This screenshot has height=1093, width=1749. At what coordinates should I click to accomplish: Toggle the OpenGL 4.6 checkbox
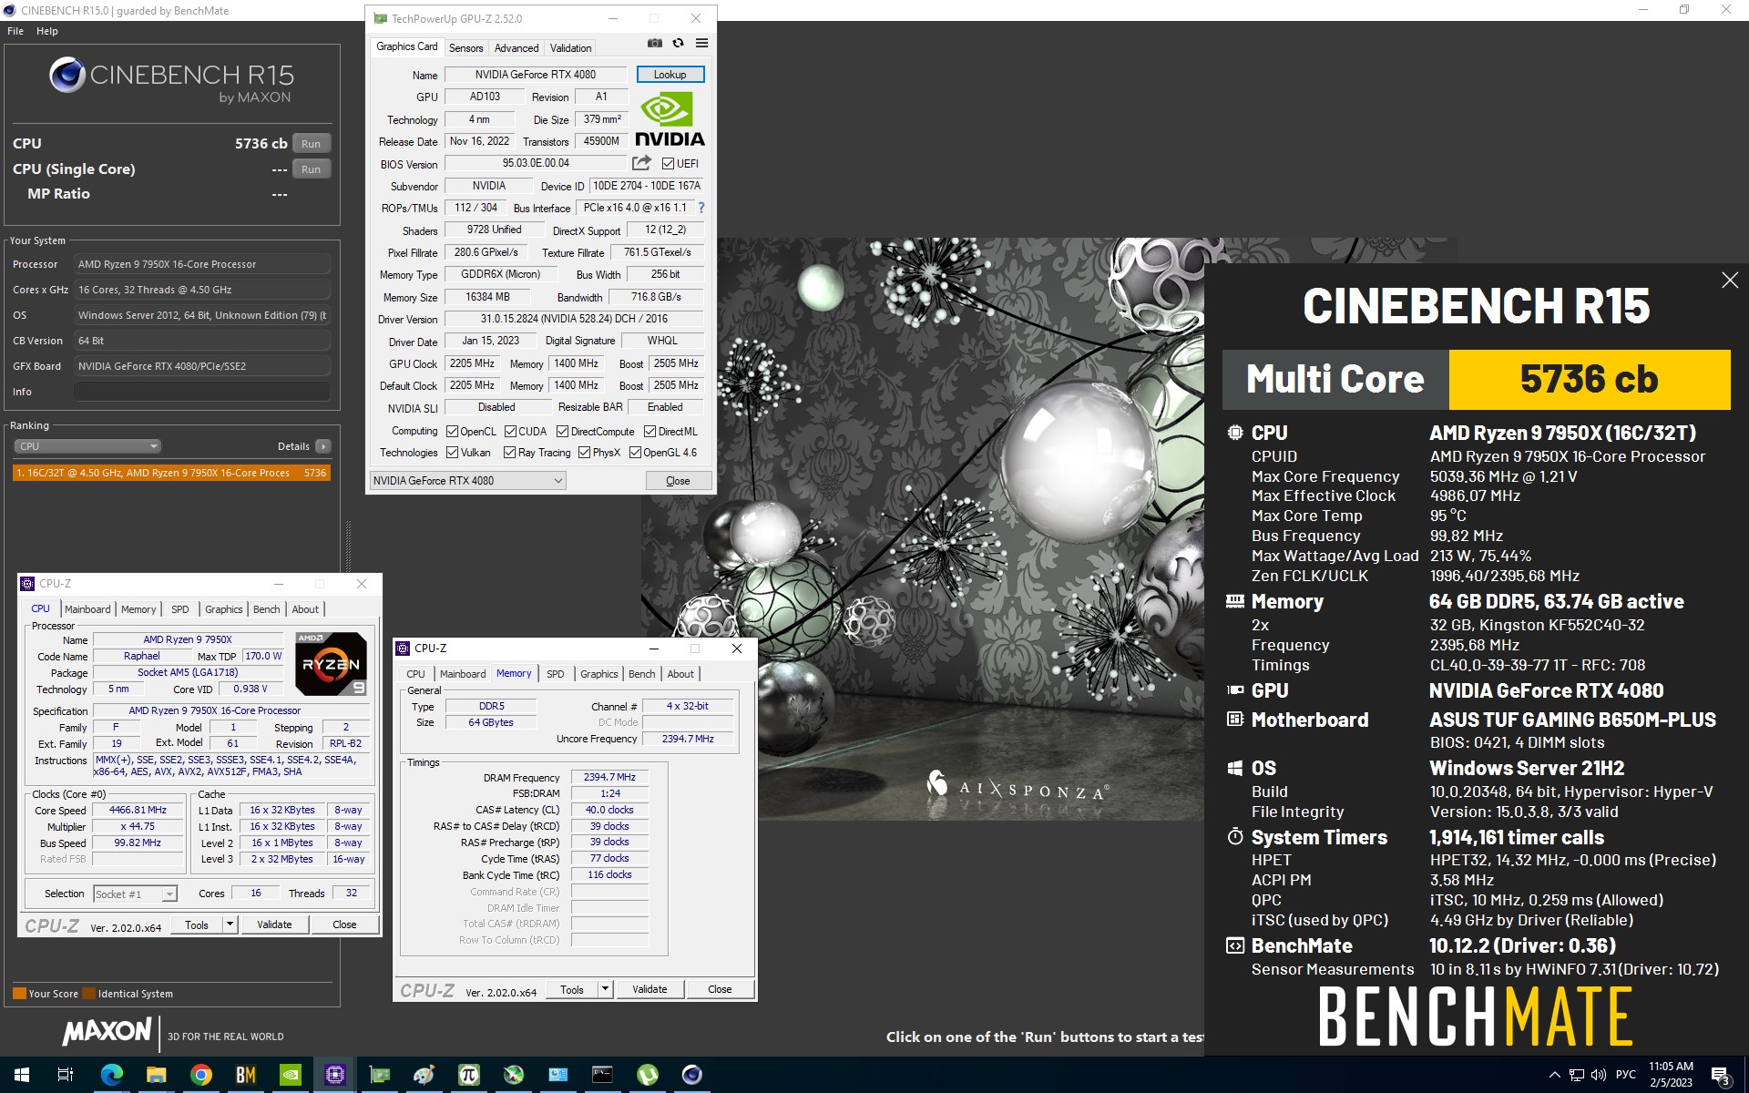636,453
